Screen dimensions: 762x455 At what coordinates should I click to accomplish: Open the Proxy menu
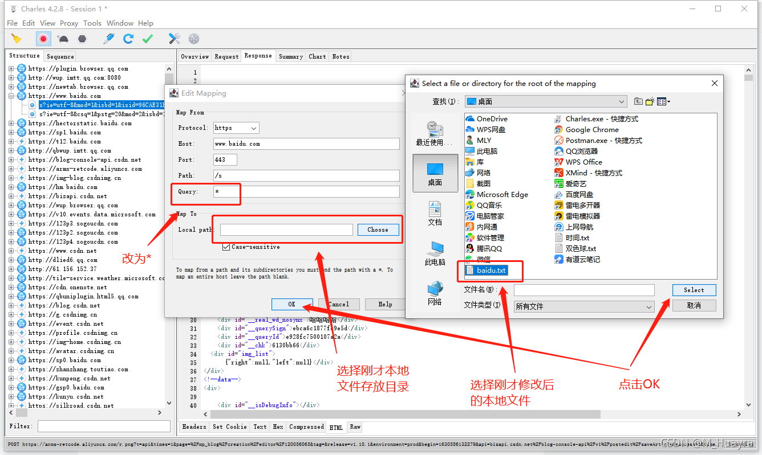[69, 23]
